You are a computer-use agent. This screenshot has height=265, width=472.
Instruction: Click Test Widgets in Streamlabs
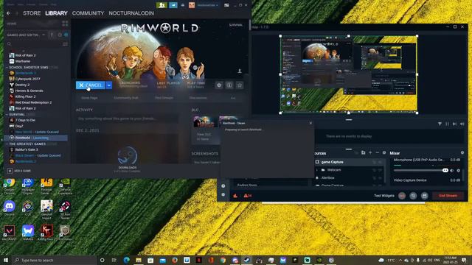pos(383,196)
